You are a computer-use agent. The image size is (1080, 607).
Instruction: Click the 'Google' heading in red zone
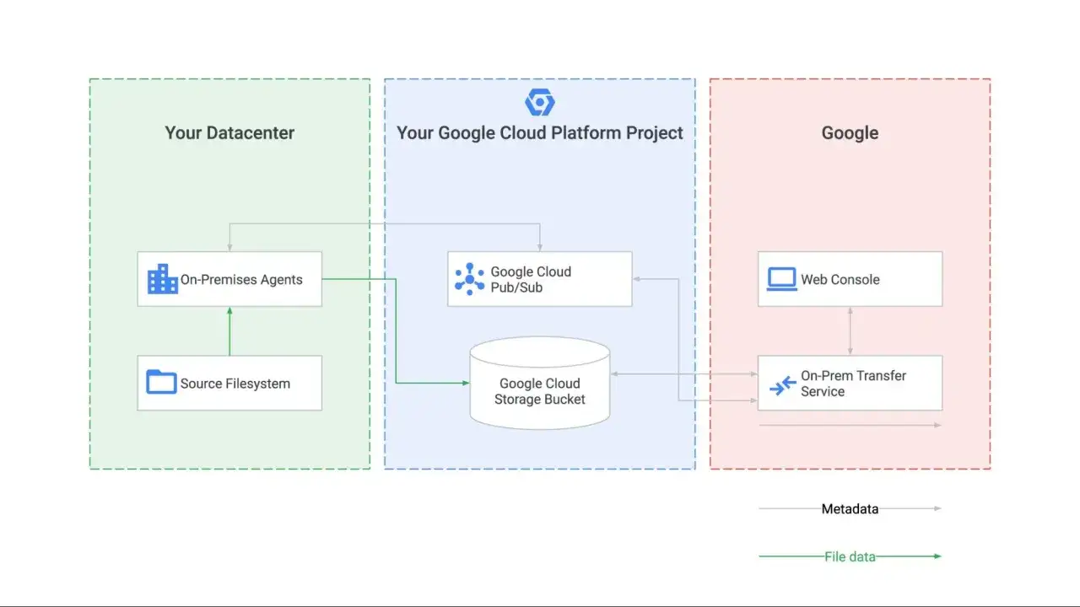pos(850,133)
